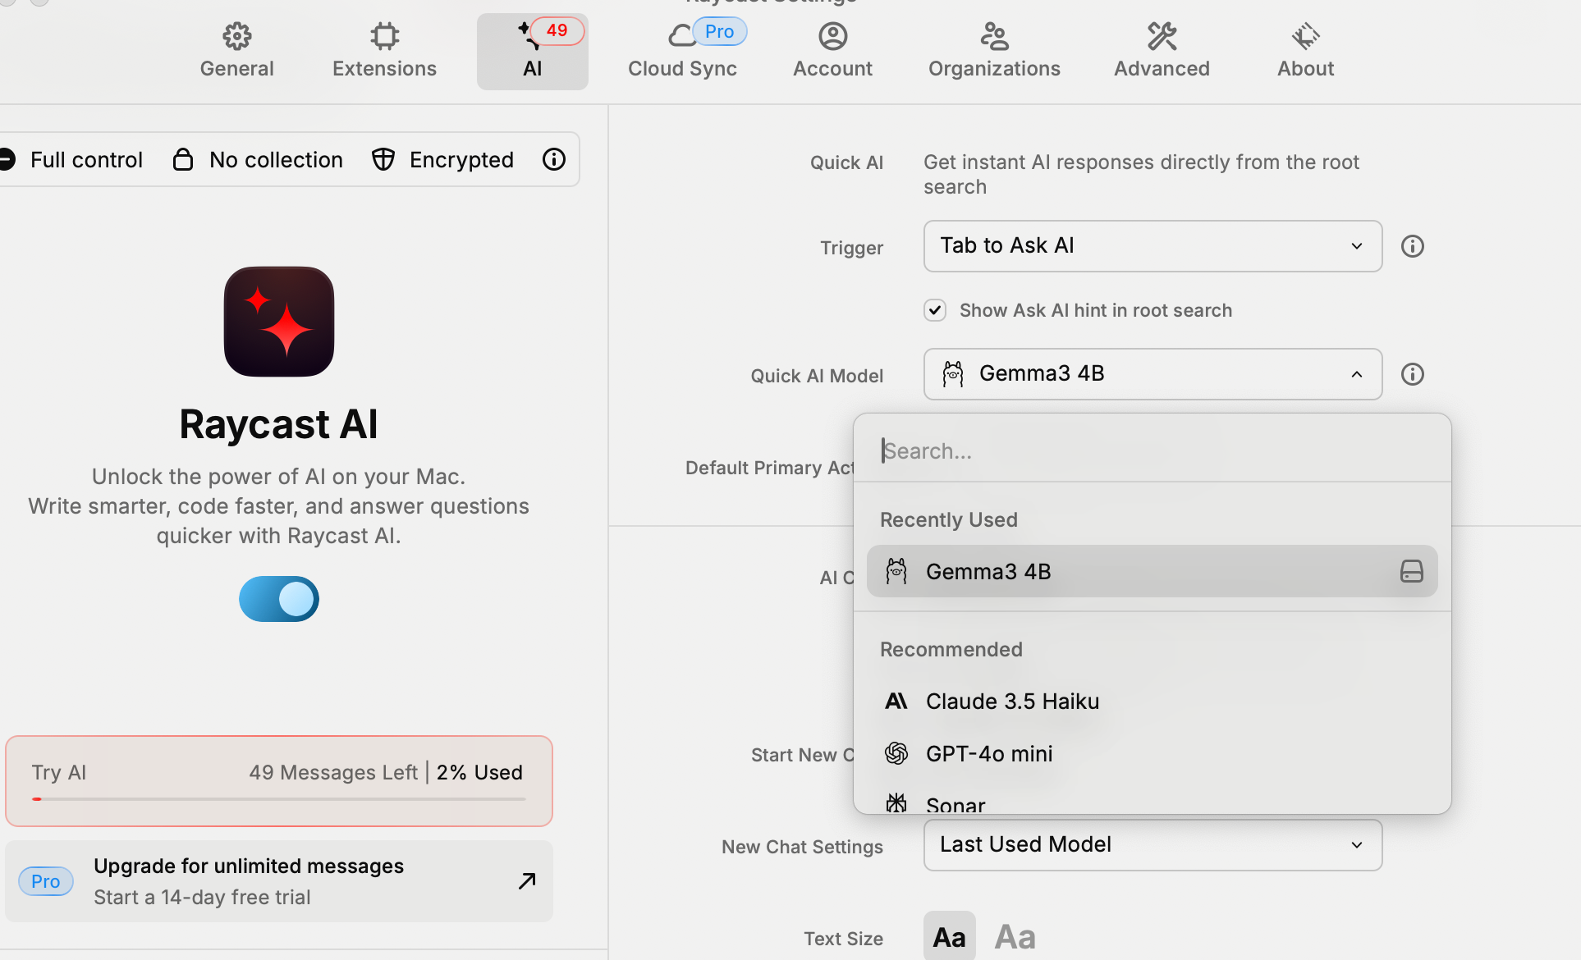
Task: Click the model Search field
Action: click(x=1153, y=450)
